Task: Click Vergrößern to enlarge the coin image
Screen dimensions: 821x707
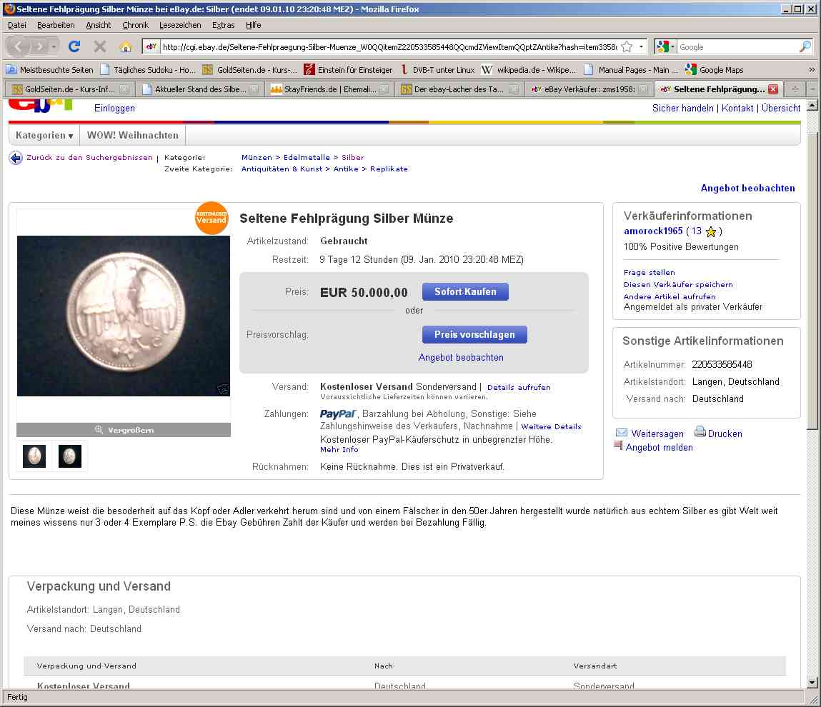Action: click(x=124, y=430)
